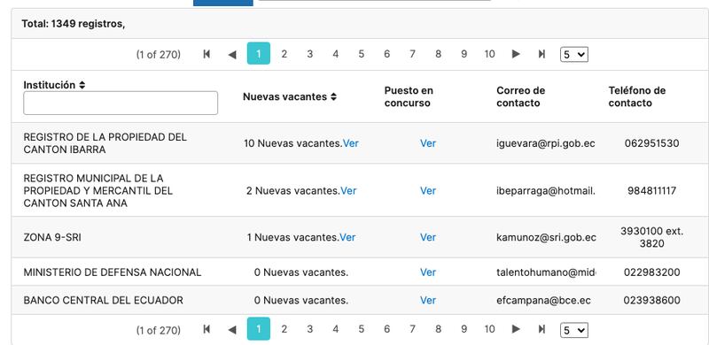Select page 7 in bottom paginator

point(412,329)
